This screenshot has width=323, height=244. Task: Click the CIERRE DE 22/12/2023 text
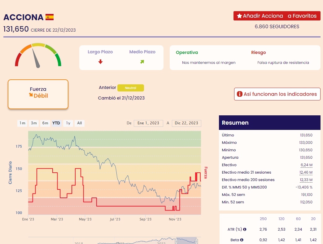[53, 30]
